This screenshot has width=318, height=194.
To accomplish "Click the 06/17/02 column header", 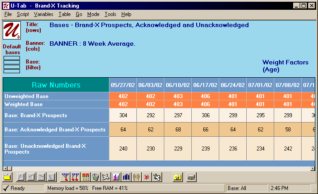I will [205, 85].
